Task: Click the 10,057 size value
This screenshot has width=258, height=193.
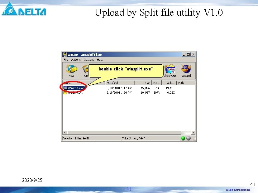Action: 145,93
